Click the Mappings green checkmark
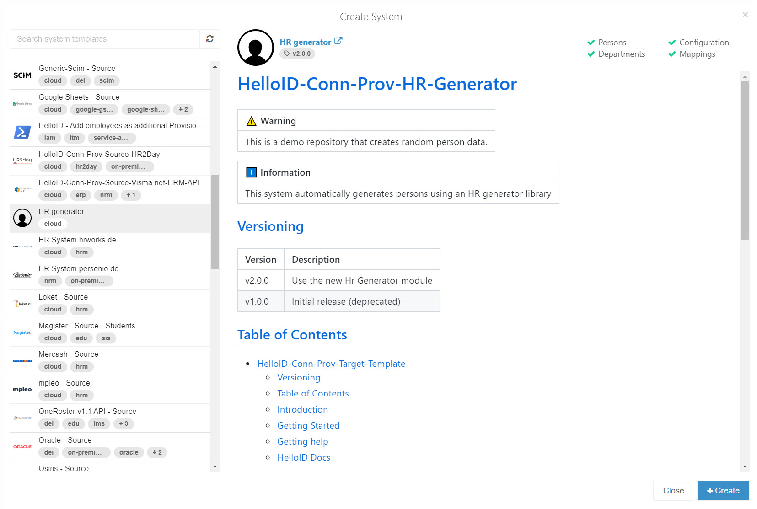This screenshot has width=757, height=509. pos(672,54)
